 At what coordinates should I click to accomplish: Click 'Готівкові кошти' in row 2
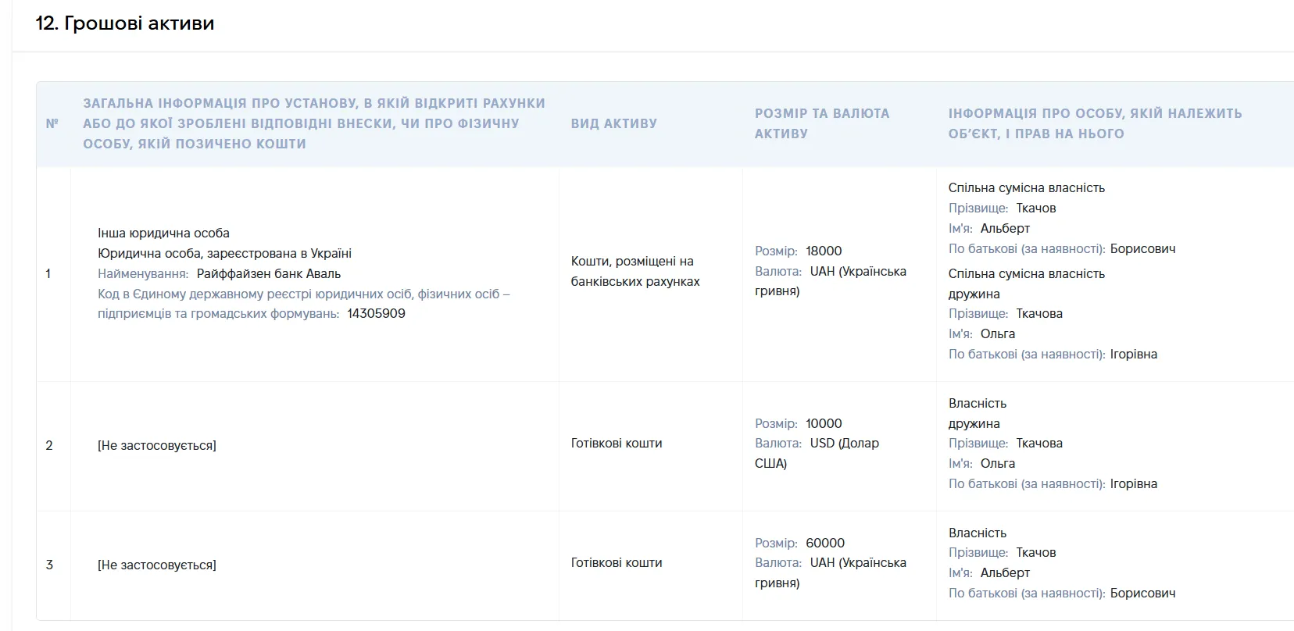point(617,443)
